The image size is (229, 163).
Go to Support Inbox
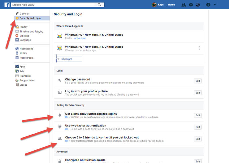[27, 80]
